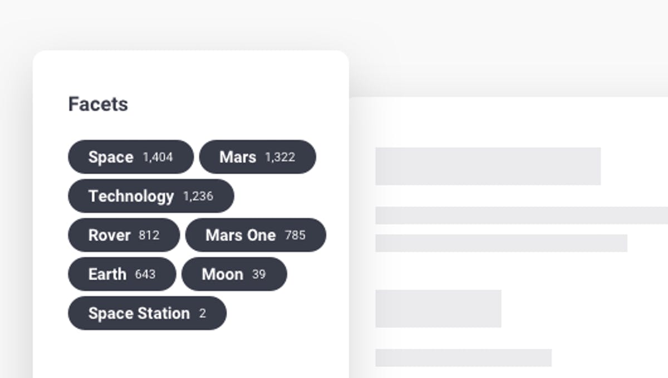Open the first result title placeholder
The height and width of the screenshot is (378, 668).
point(488,166)
